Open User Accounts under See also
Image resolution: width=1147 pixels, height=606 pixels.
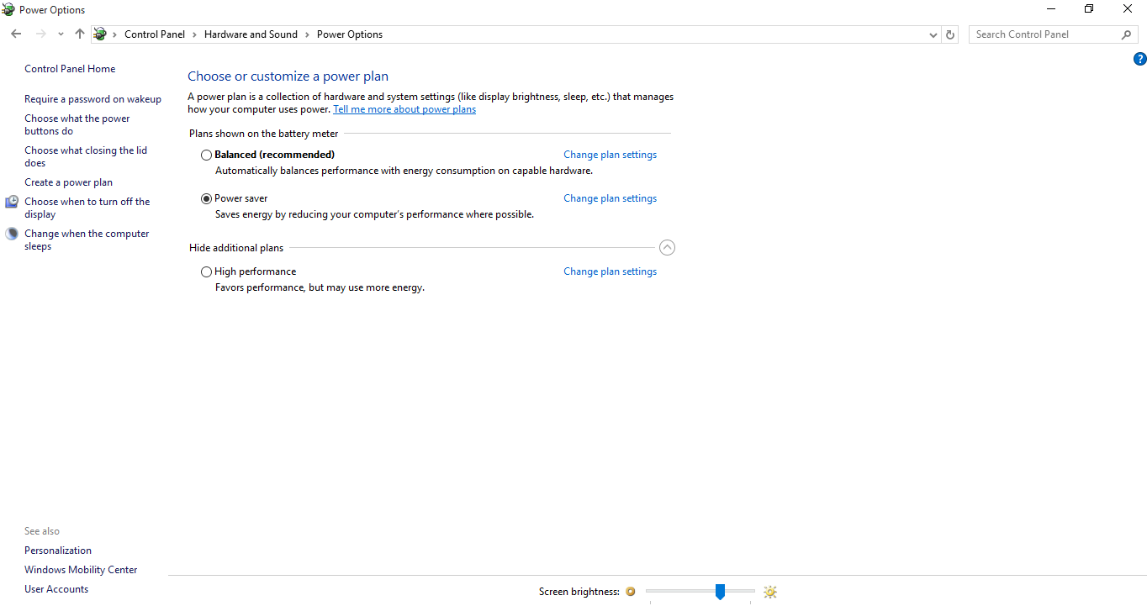56,589
